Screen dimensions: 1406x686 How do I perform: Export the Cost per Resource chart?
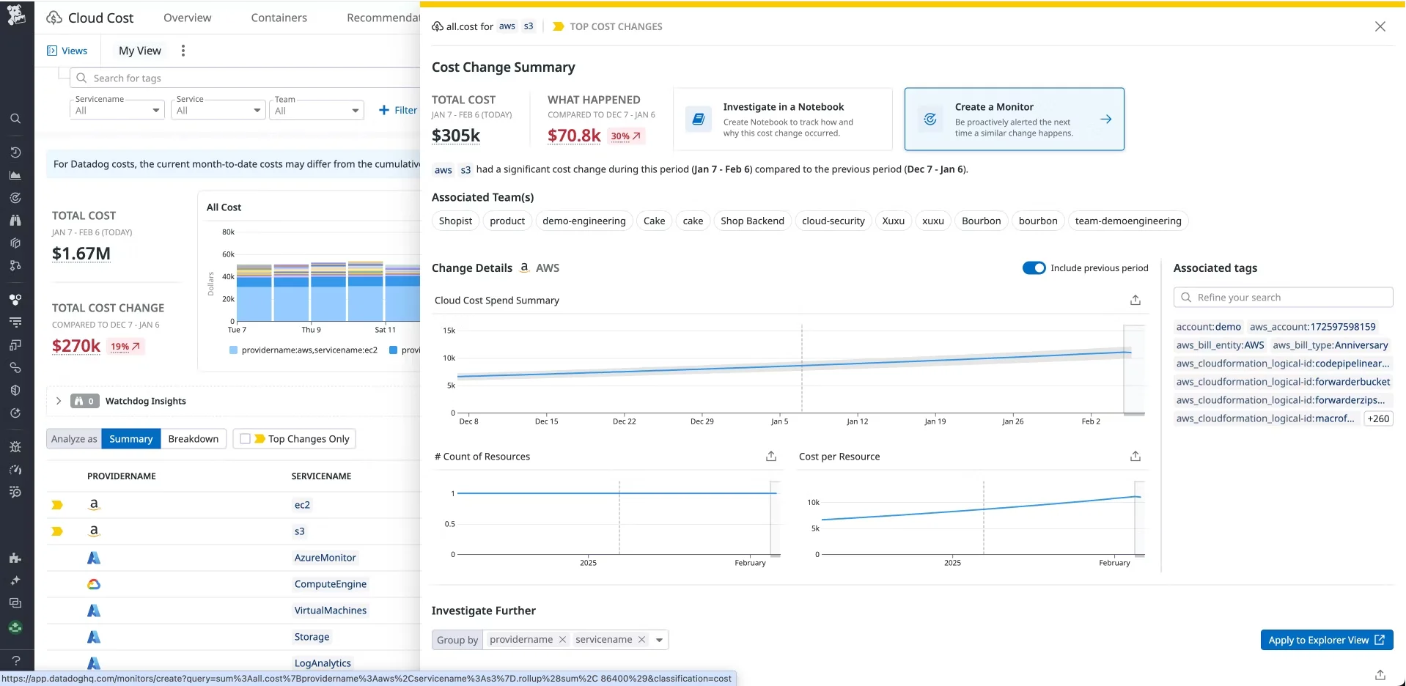coord(1135,456)
